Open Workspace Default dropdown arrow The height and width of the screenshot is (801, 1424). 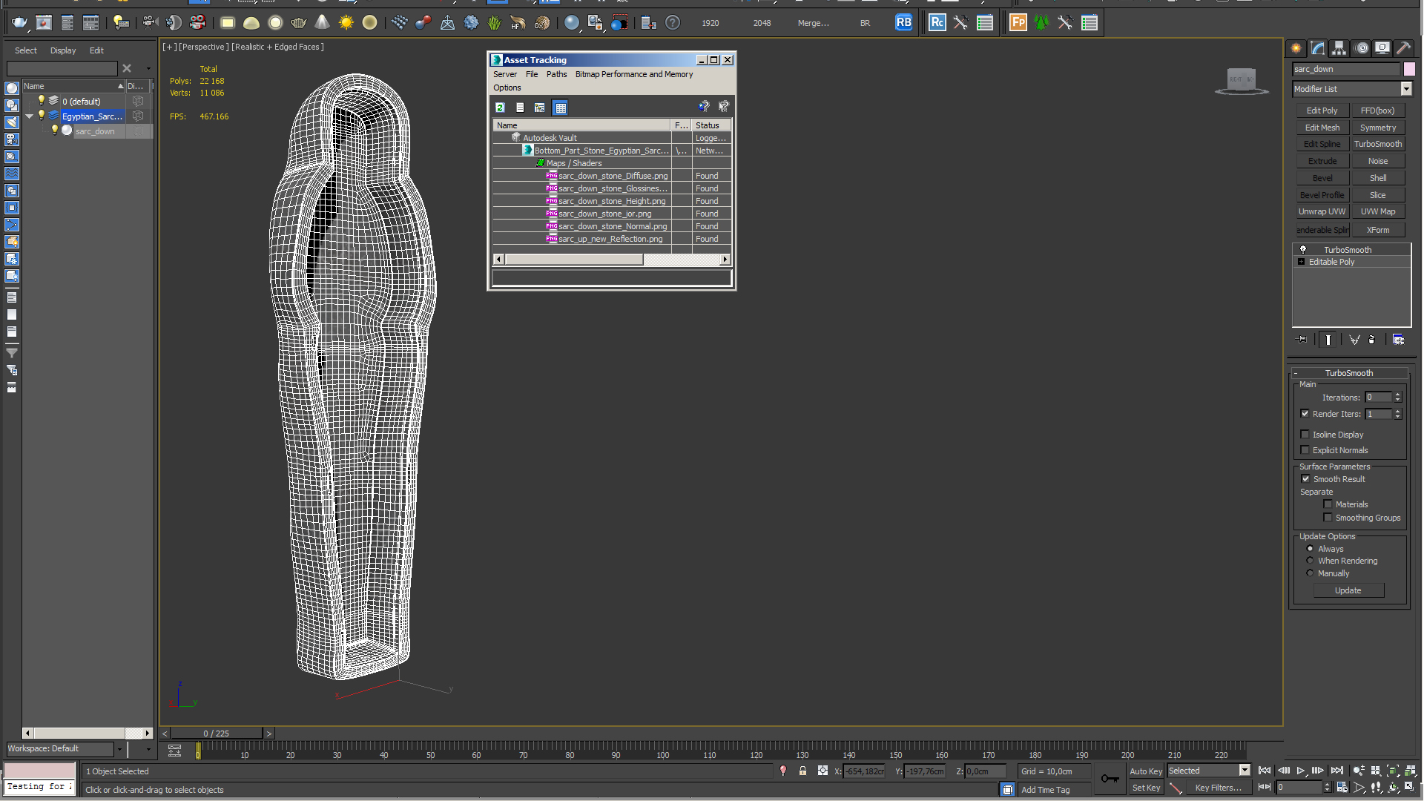click(x=119, y=749)
